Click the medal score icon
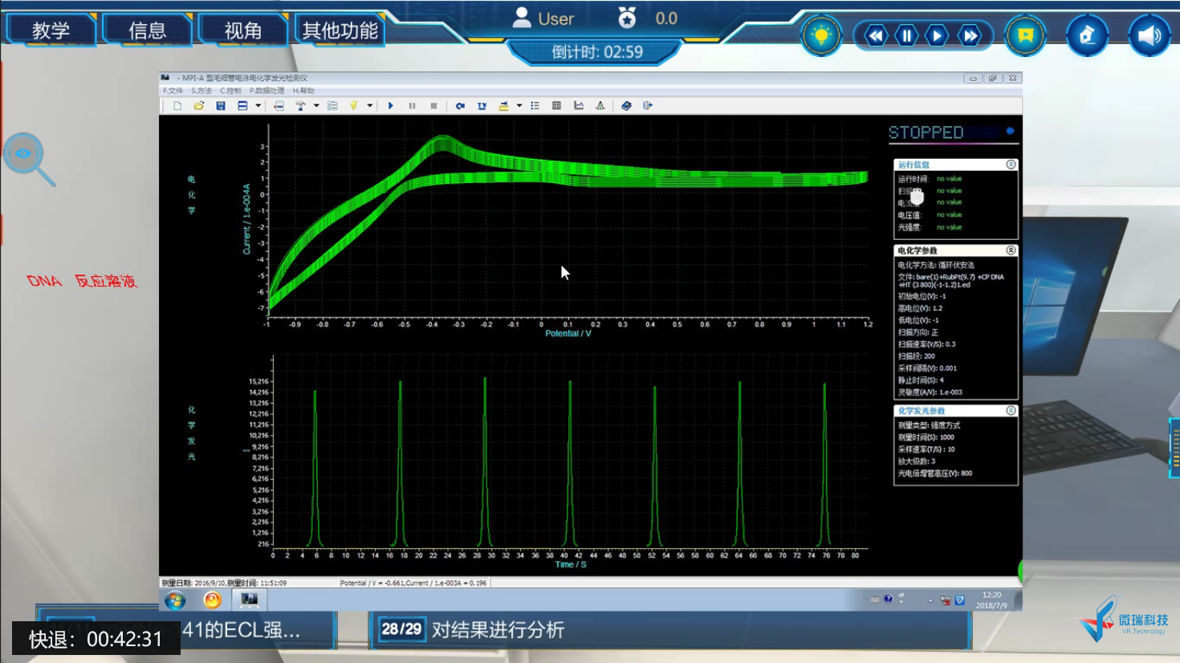The width and height of the screenshot is (1180, 663). 627,18
